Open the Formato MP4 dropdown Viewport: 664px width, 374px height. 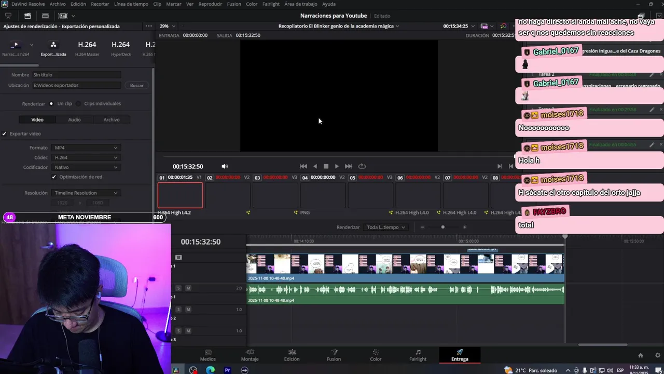coord(86,148)
